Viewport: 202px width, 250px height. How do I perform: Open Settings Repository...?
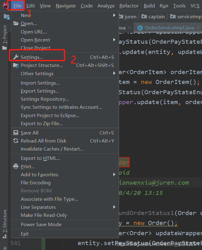(65, 99)
